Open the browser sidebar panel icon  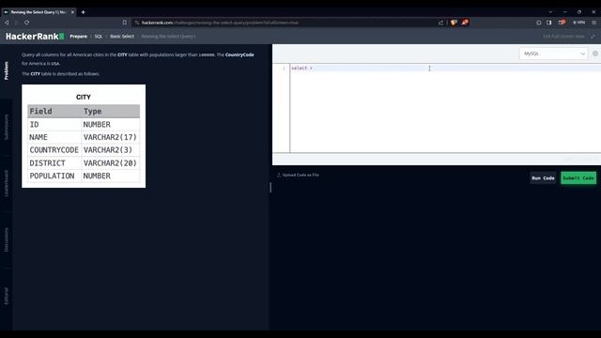[x=548, y=23]
